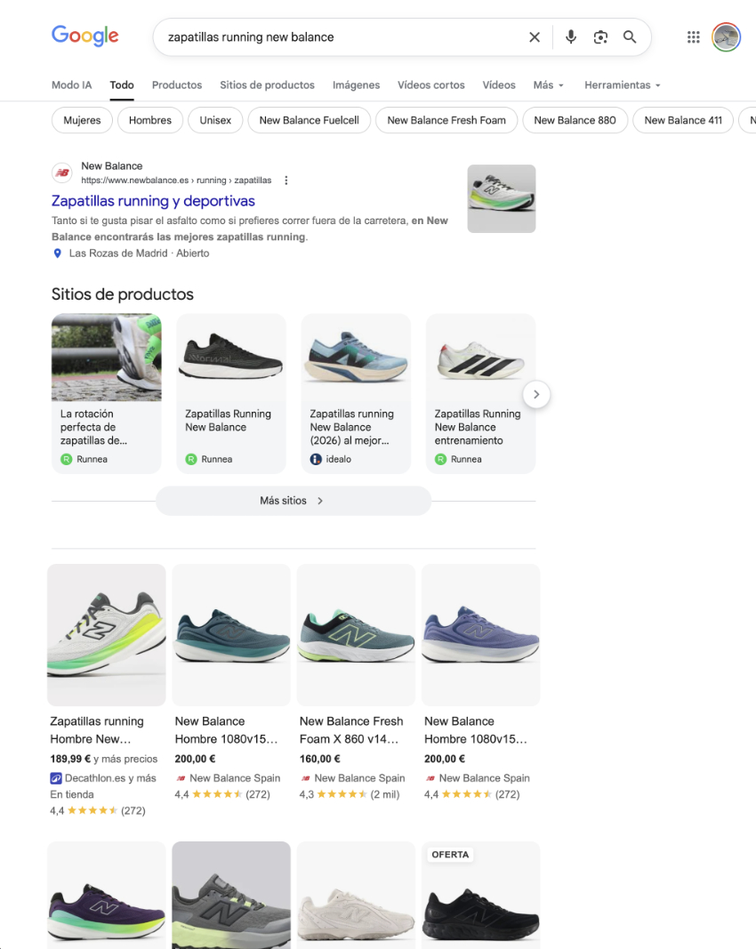Open the Google account profile avatar
This screenshot has width=756, height=949.
click(727, 37)
